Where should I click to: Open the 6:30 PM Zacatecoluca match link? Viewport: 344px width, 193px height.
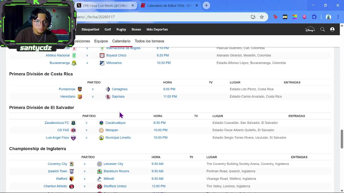click(159, 123)
